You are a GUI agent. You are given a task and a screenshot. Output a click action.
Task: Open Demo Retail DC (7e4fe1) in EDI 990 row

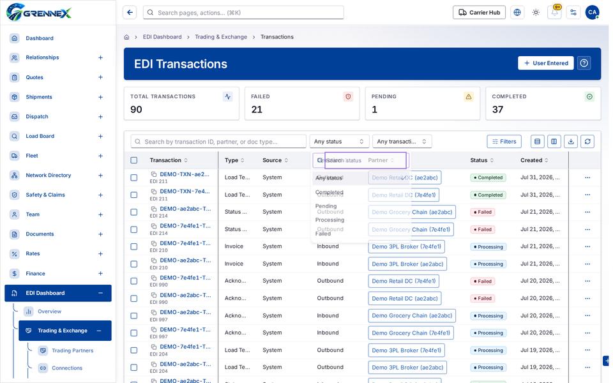pos(404,281)
